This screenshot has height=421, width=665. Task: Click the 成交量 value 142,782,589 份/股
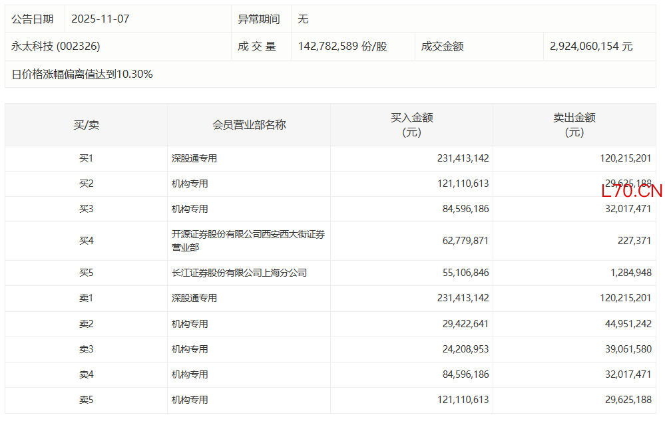coord(342,47)
